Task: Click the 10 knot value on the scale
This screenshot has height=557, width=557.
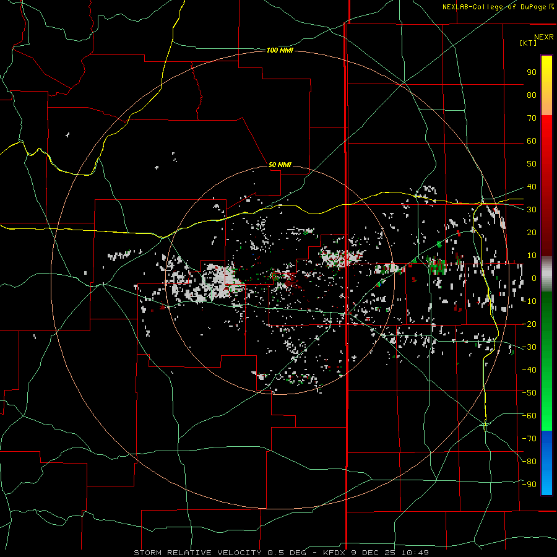Action: [532, 256]
